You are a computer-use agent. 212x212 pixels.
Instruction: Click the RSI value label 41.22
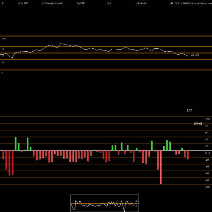coord(195,55)
